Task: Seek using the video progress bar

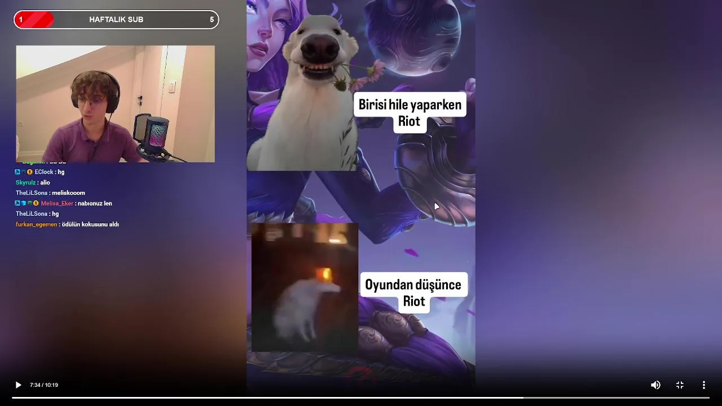Action: [361, 398]
